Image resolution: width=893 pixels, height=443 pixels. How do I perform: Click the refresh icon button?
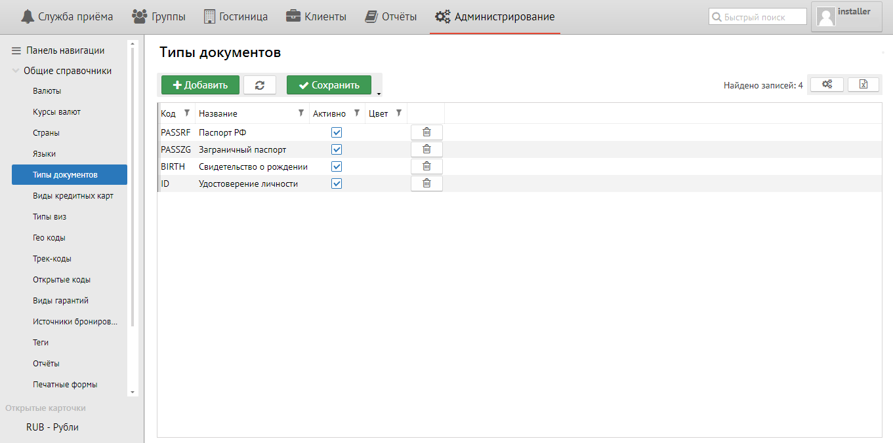click(x=260, y=85)
